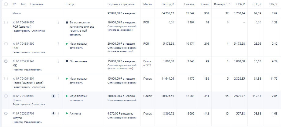
Task: Click stopped status icon of МК campaign
Action: click(x=67, y=61)
